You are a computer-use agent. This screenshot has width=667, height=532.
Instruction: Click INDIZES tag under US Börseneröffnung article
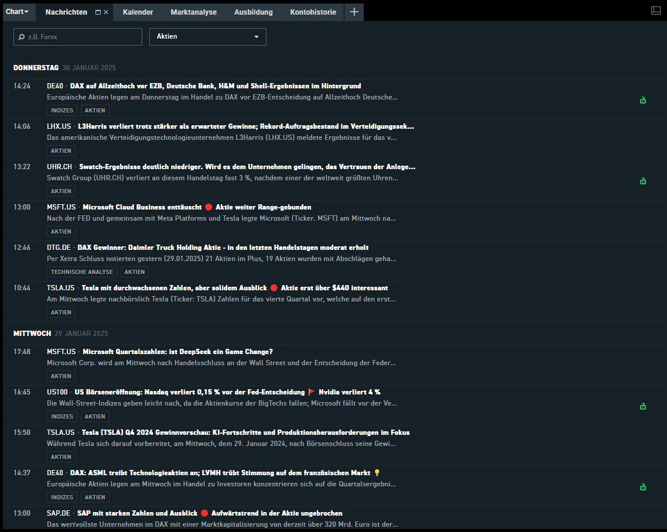[62, 417]
